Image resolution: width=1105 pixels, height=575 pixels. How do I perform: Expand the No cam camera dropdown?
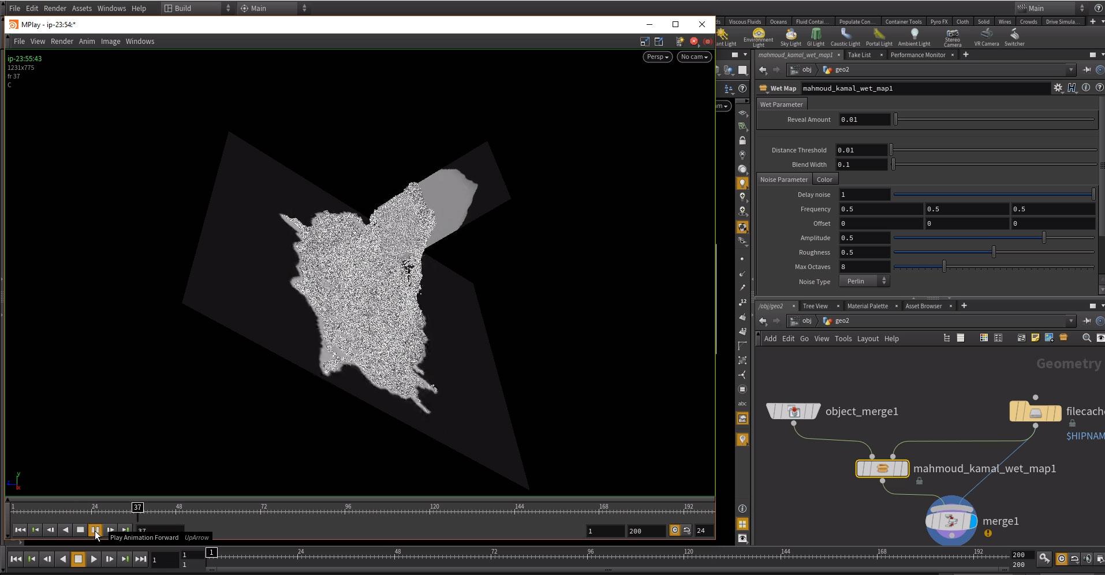(694, 57)
